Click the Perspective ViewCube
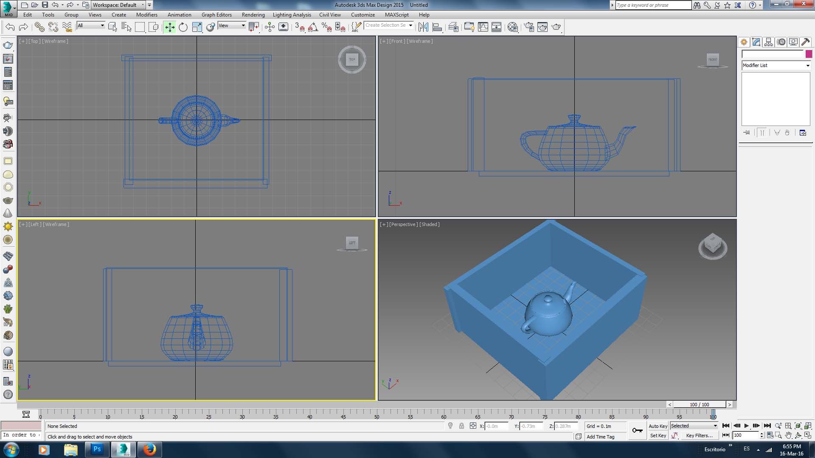 tap(713, 245)
